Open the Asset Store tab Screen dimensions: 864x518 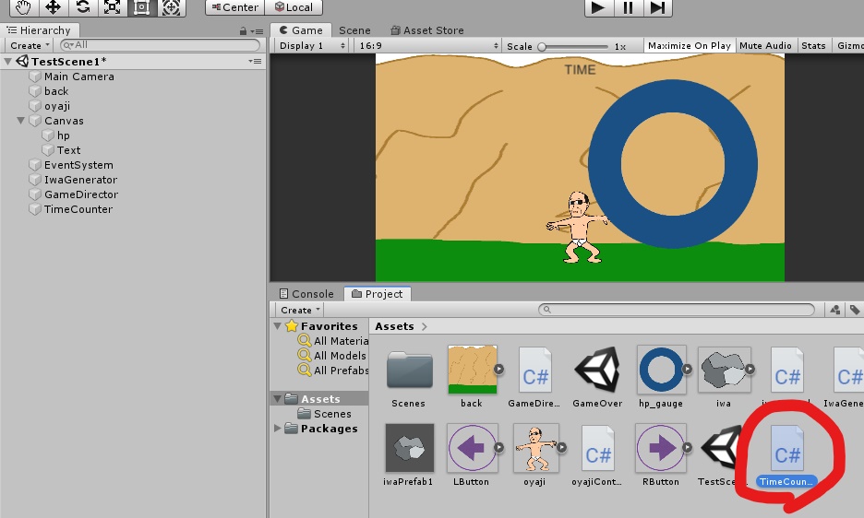(427, 30)
